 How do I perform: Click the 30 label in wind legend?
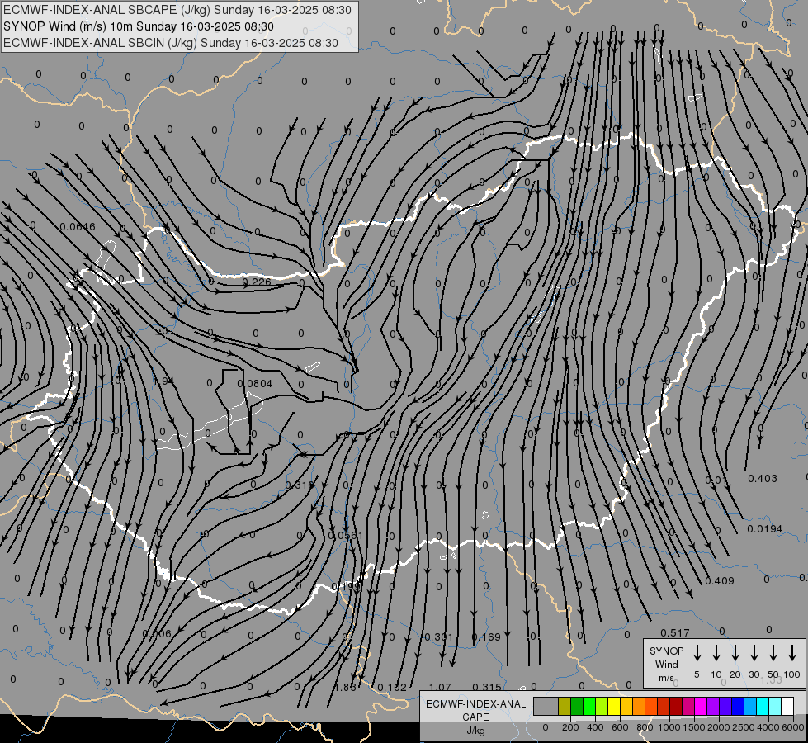click(x=754, y=674)
